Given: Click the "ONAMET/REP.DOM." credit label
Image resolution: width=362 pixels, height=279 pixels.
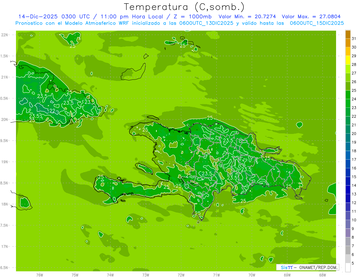Looking at the screenshot, I should (x=318, y=267).
